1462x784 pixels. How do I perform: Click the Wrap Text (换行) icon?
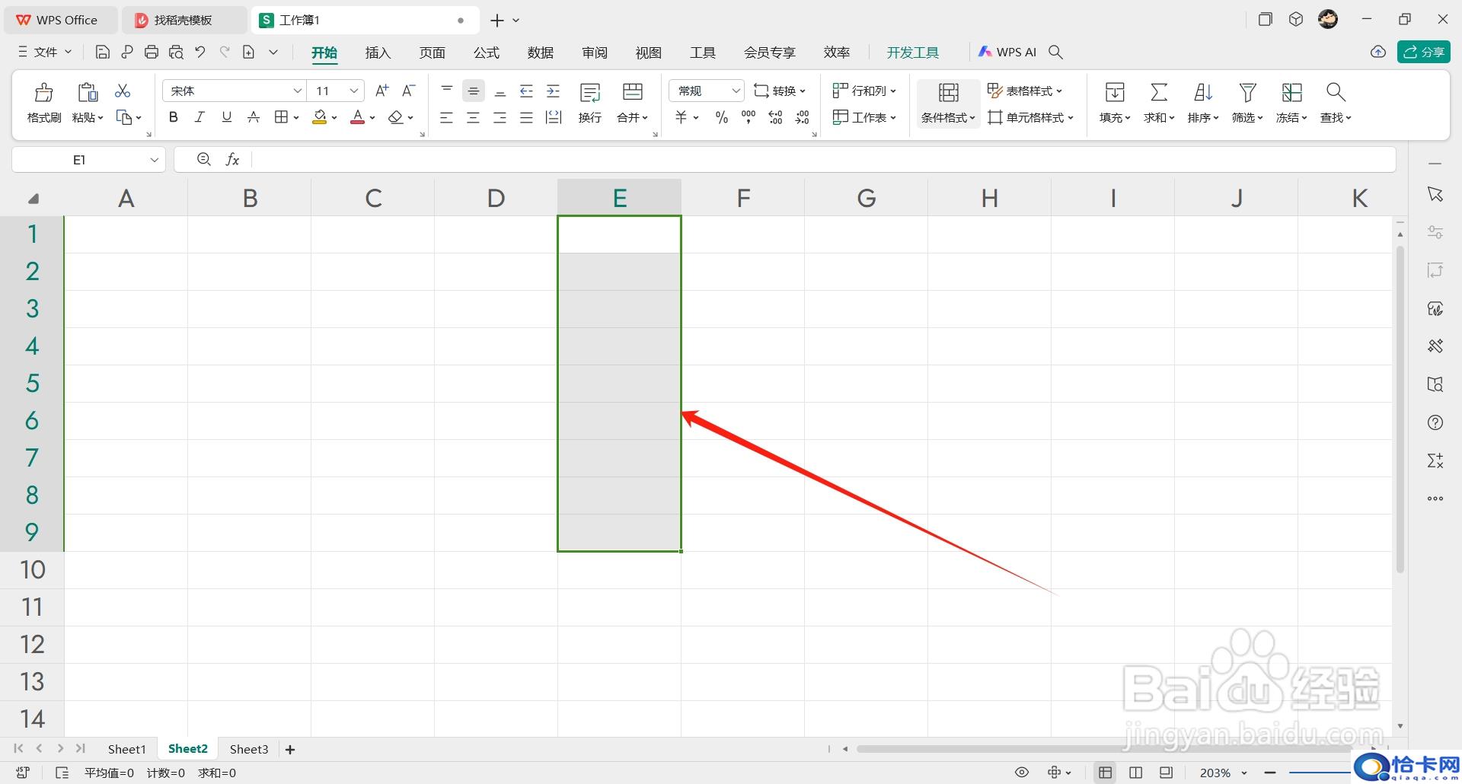590,93
